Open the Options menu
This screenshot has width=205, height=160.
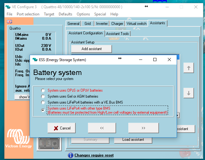83,14
